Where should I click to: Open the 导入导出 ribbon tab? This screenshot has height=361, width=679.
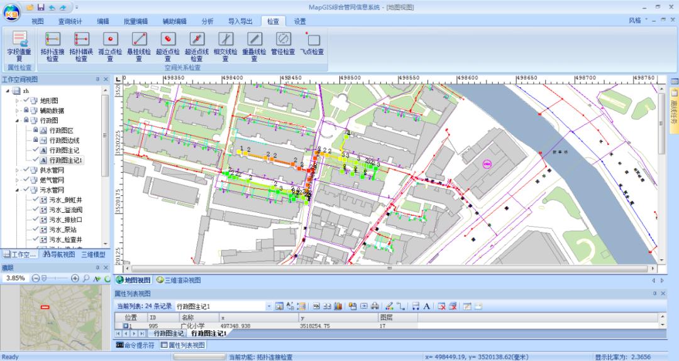point(240,21)
